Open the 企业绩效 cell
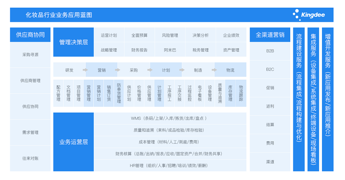Screen dimensions: 345x180 point(231,35)
